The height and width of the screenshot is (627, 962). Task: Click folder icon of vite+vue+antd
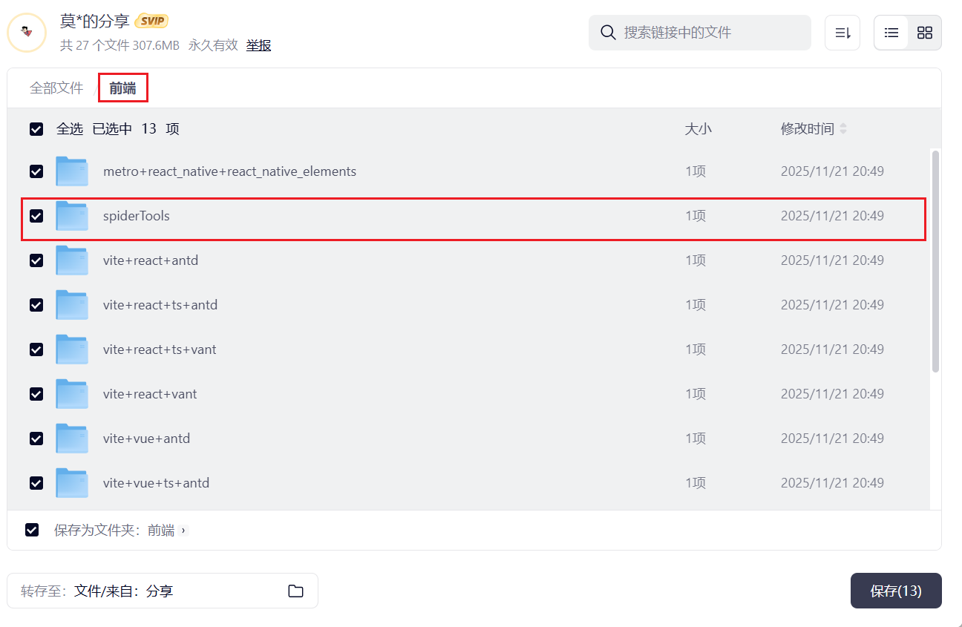tap(72, 439)
